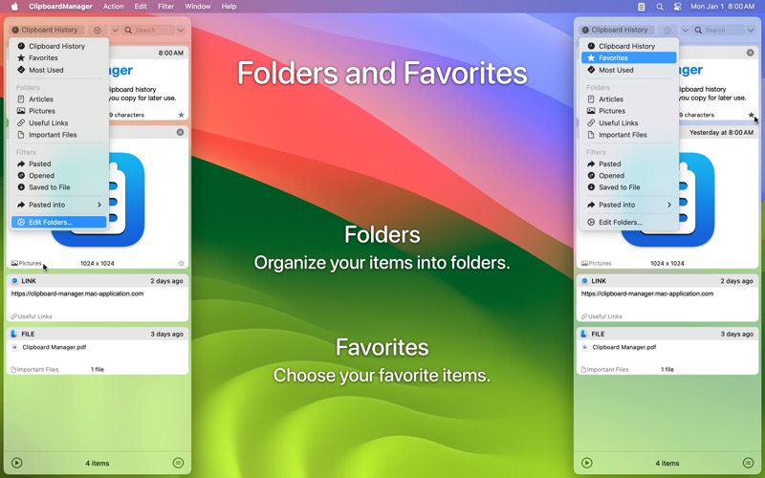
Task: Expand search options chevron in left panel
Action: pos(181,31)
